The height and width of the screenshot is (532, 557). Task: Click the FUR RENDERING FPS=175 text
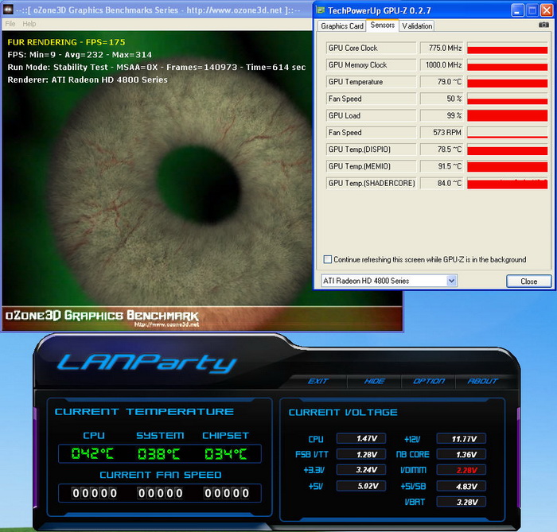point(66,42)
